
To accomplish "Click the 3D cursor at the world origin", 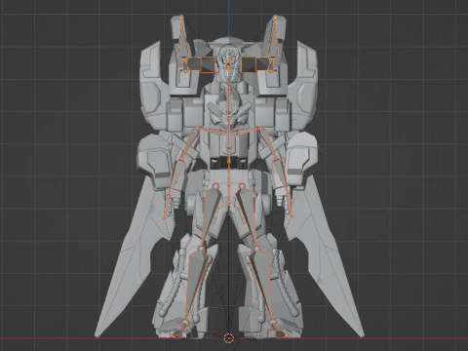I will [228, 338].
